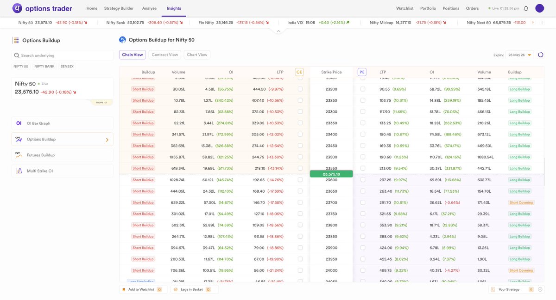The image size is (556, 300).
Task: Click the Short Buildup tag for strike 23250
Action: (x=143, y=100)
